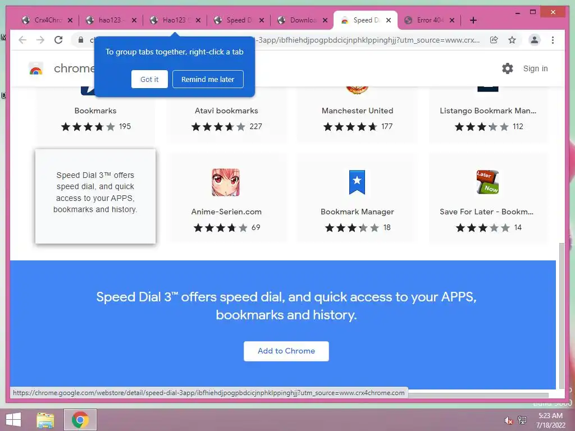This screenshot has width=575, height=431.
Task: Reload the current page
Action: pyautogui.click(x=58, y=40)
